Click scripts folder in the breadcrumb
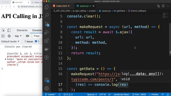171x96 pixels. tap(92, 11)
